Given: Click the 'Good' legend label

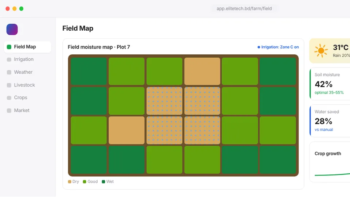Looking at the screenshot, I should pos(93,182).
